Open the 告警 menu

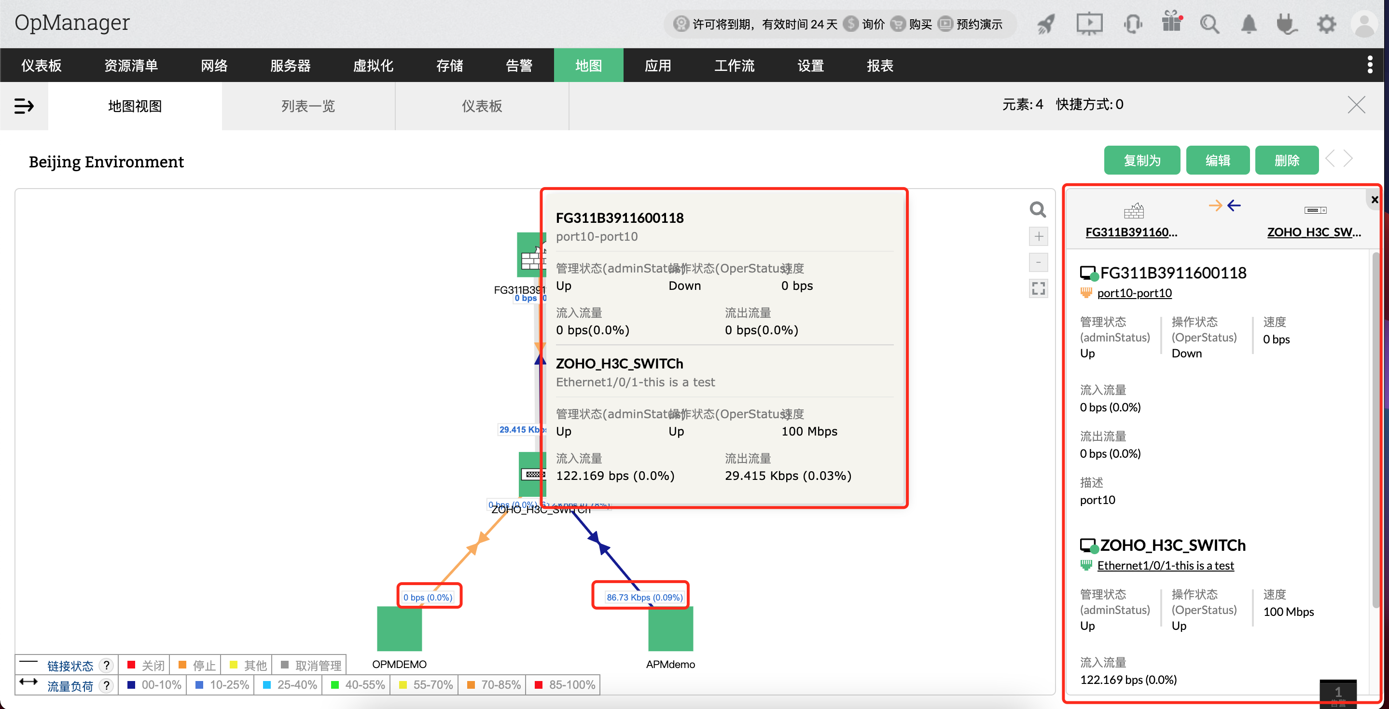519,65
